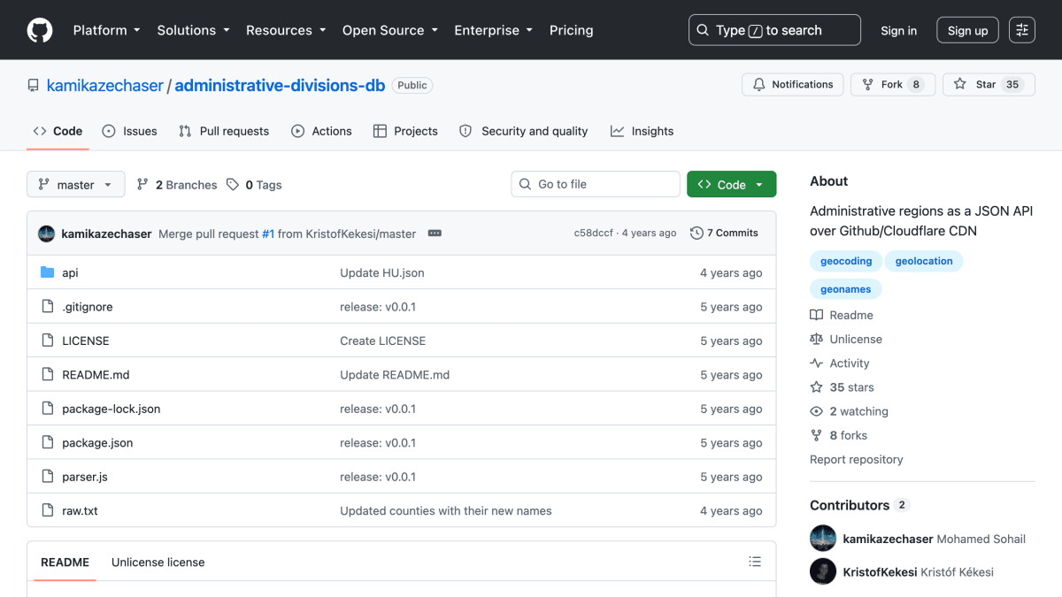Open the Pricing page
This screenshot has width=1062, height=597.
point(571,30)
